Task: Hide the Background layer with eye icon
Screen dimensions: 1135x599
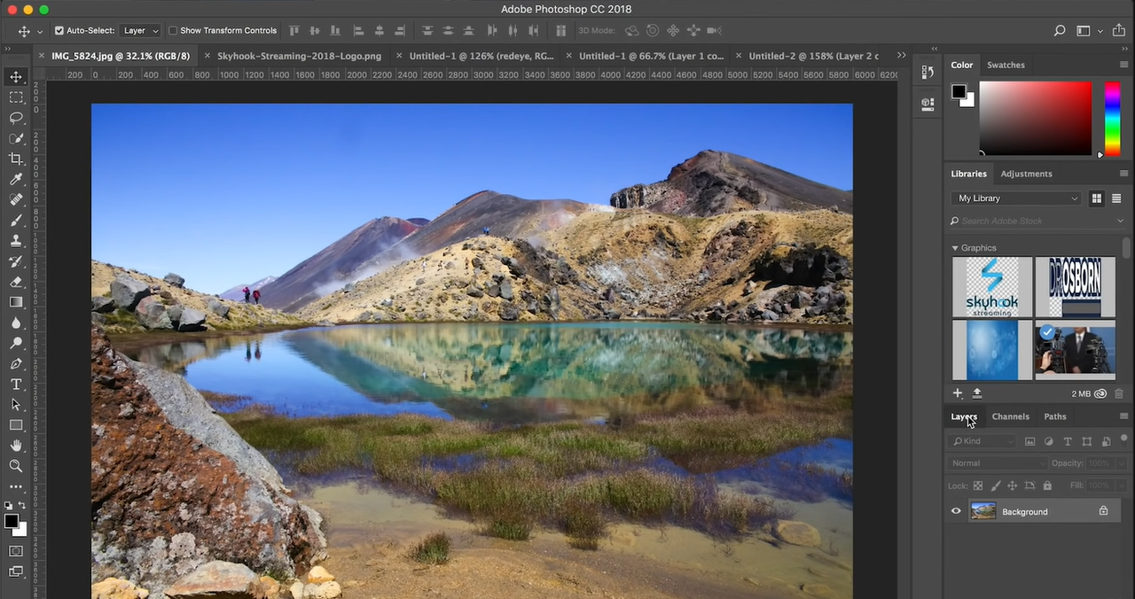Action: tap(956, 511)
